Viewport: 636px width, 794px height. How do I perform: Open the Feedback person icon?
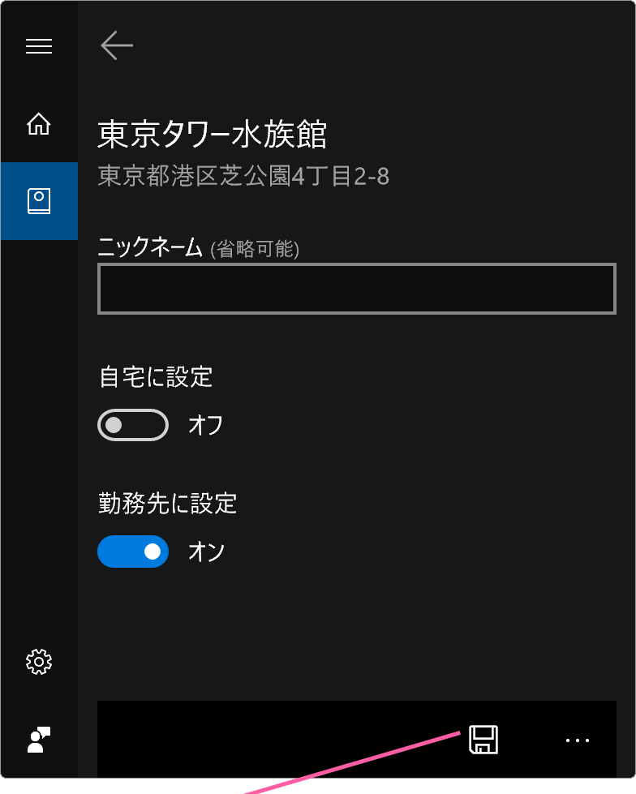[39, 740]
